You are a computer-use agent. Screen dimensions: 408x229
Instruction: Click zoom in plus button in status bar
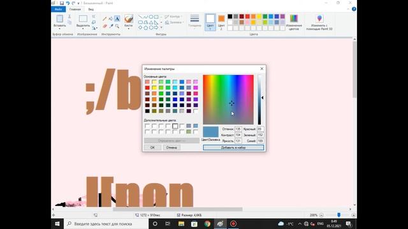tap(353, 215)
